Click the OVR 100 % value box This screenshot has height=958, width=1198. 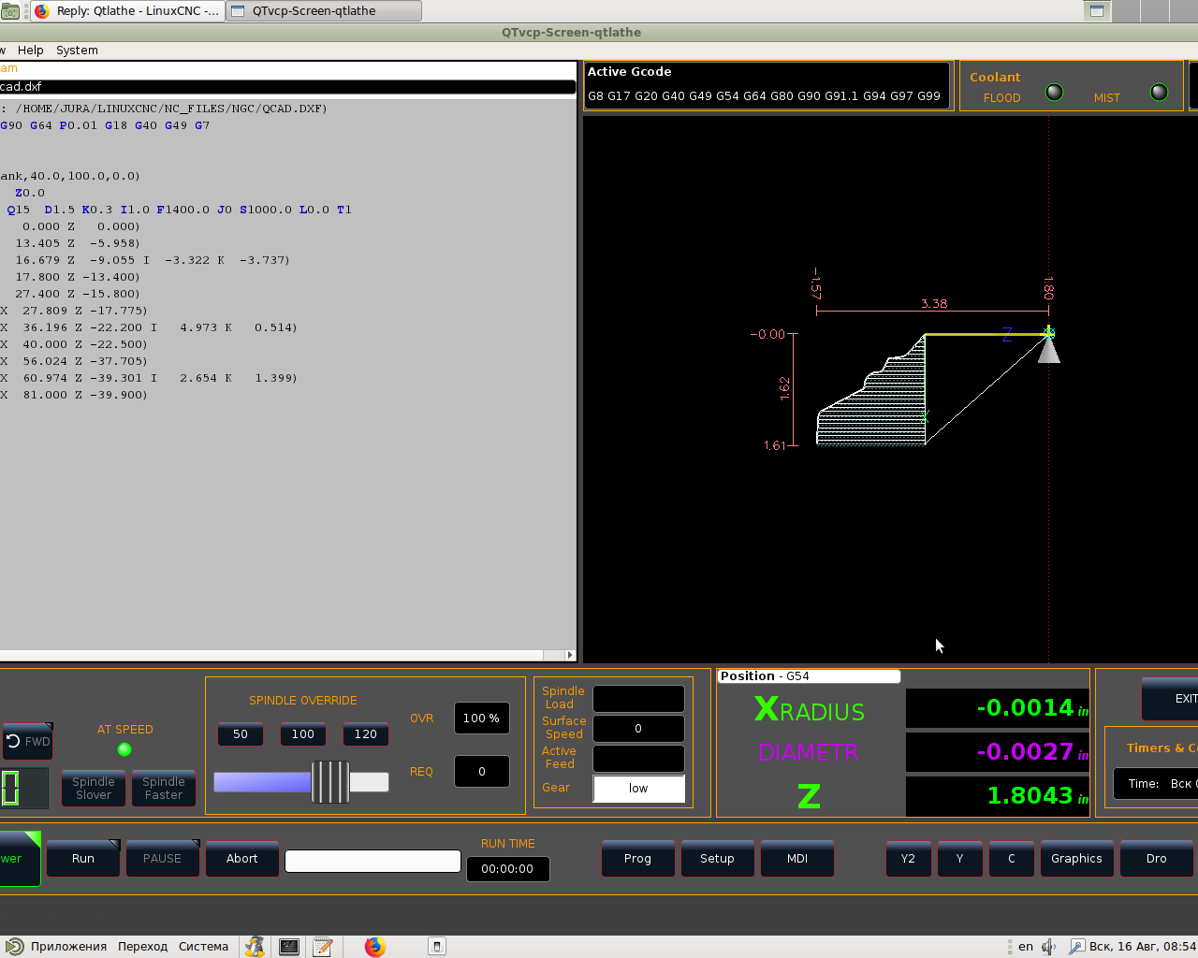(482, 718)
